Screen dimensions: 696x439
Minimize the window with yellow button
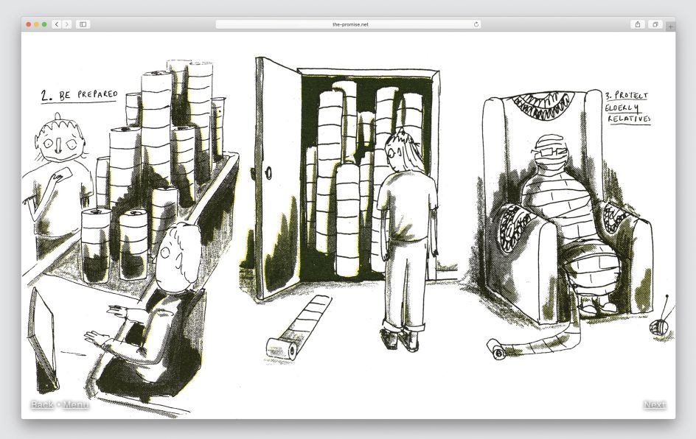click(37, 24)
